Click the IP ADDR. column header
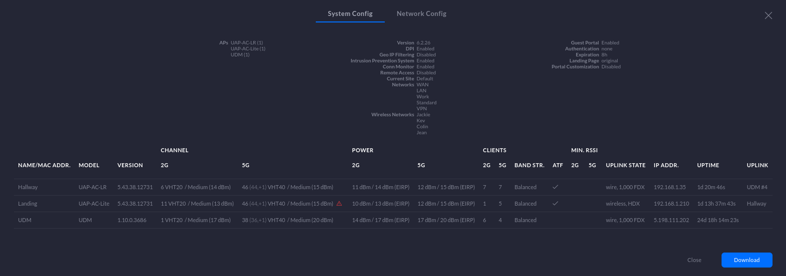This screenshot has height=276, width=786. pyautogui.click(x=666, y=165)
